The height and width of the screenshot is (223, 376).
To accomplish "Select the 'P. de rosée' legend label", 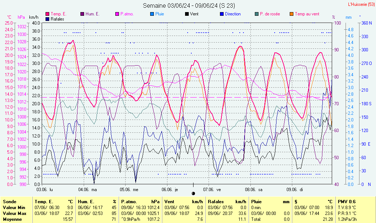I will (x=270, y=14).
